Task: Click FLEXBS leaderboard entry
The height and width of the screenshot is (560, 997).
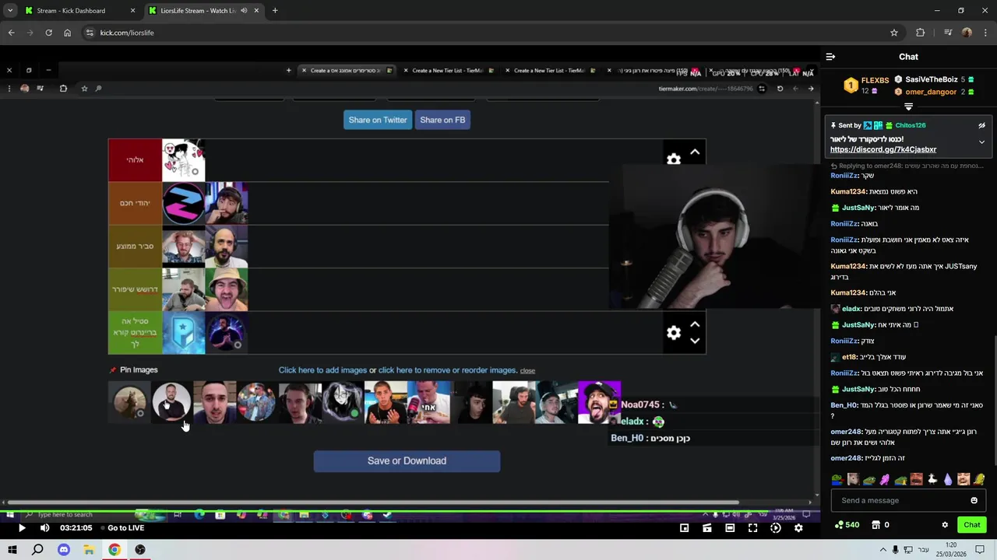Action: pyautogui.click(x=866, y=85)
